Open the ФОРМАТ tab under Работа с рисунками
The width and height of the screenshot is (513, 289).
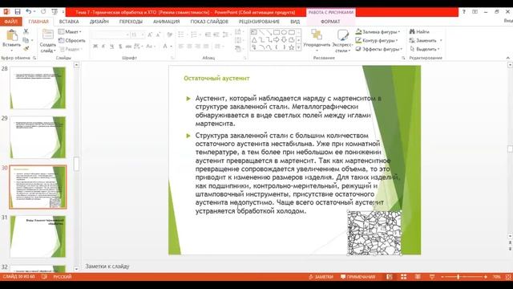(330, 22)
